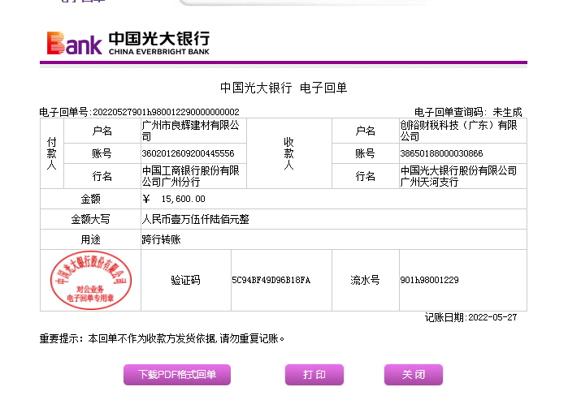568x404 pixels.
Task: Click the 跨行转账 purpose value
Action: [161, 239]
